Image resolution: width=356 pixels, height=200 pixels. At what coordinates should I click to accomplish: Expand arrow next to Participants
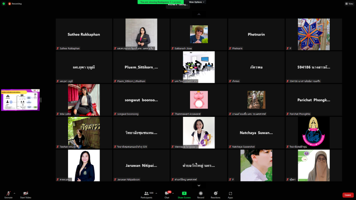tap(156, 193)
